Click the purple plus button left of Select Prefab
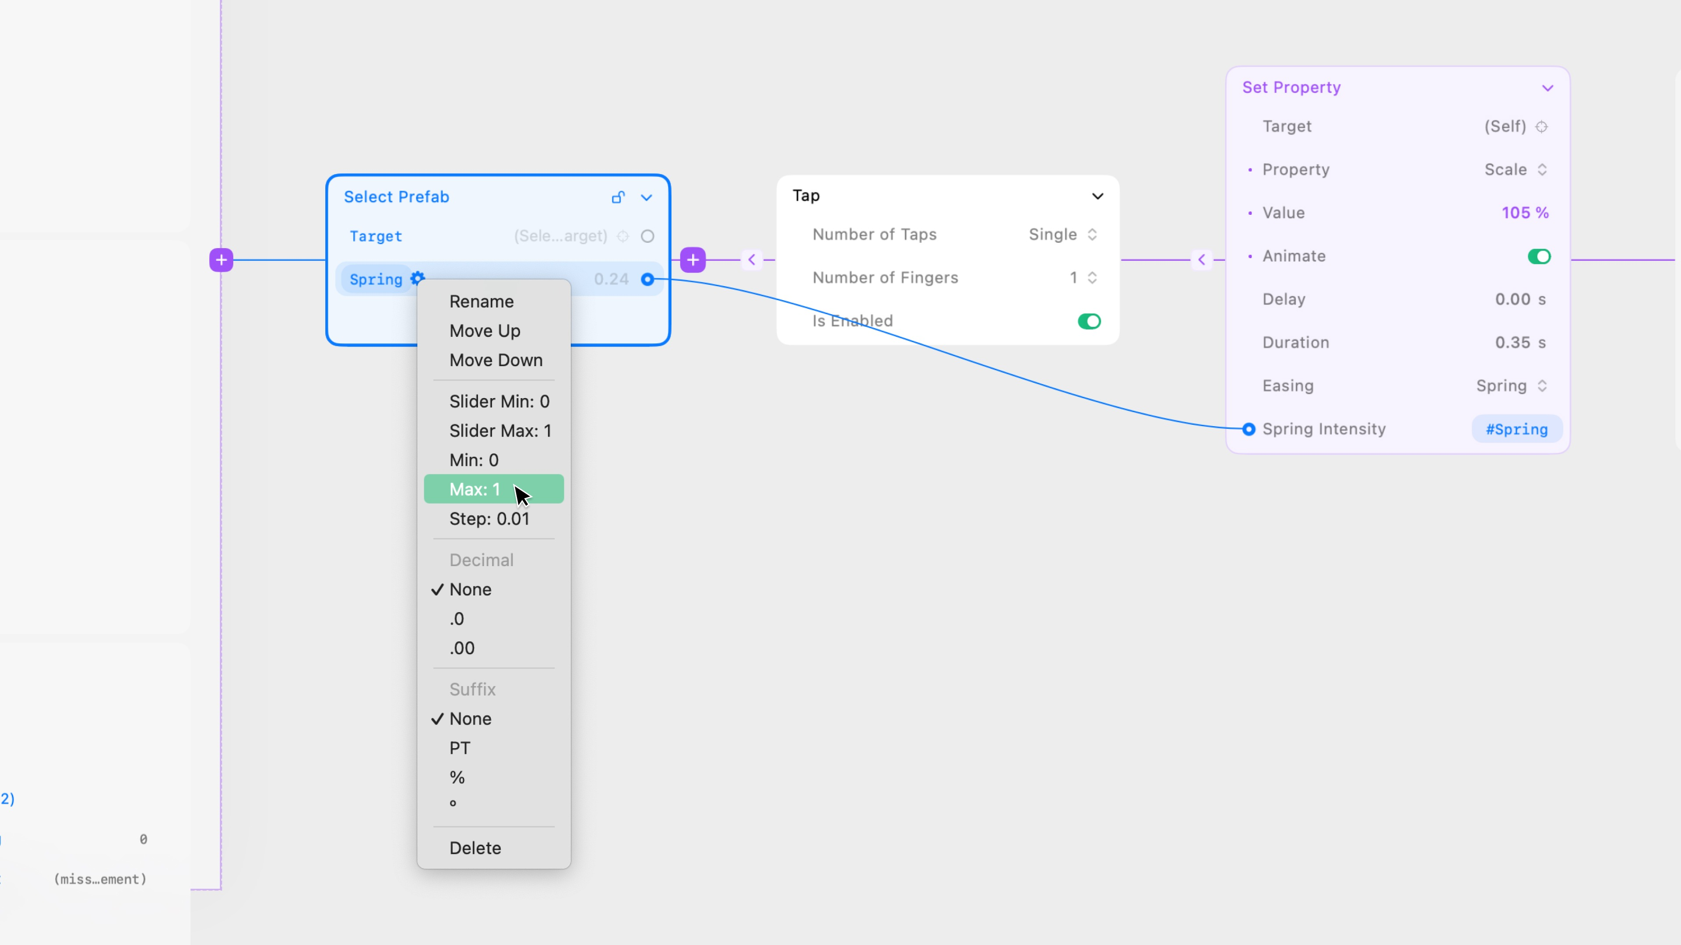The image size is (1681, 945). pyautogui.click(x=221, y=259)
